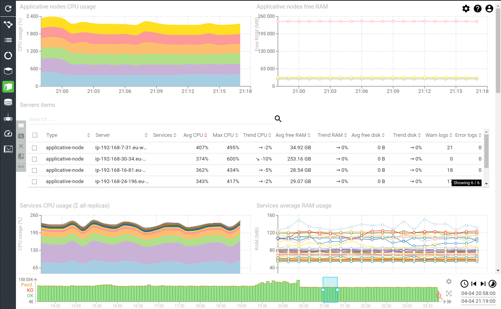This screenshot has height=309, width=501.
Task: Open timeline settings with the gray gear
Action: 449,281
